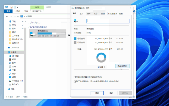
Task: Click the 确定 button
Action: (x=97, y=93)
